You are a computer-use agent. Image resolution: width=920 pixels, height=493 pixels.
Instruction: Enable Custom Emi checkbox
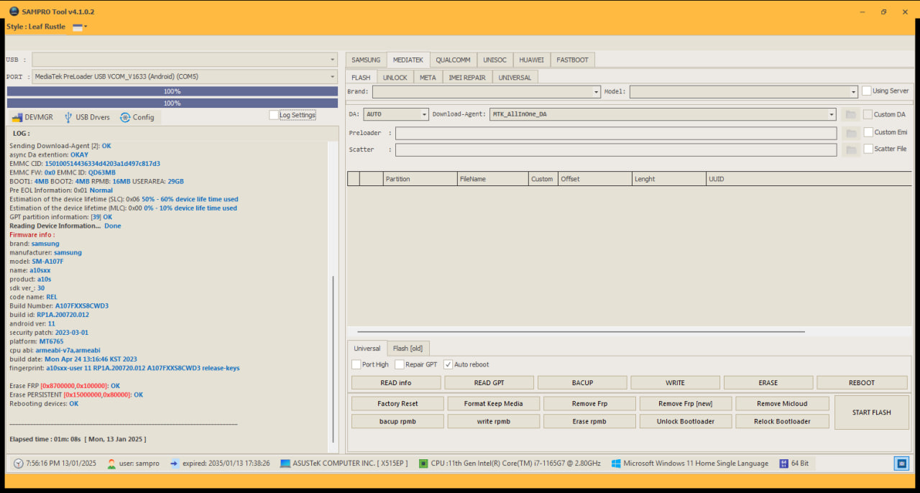pyautogui.click(x=868, y=132)
